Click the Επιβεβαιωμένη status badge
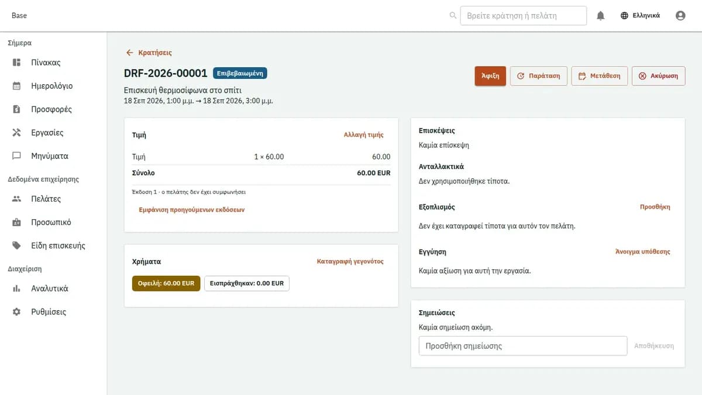This screenshot has height=395, width=702. 240,74
